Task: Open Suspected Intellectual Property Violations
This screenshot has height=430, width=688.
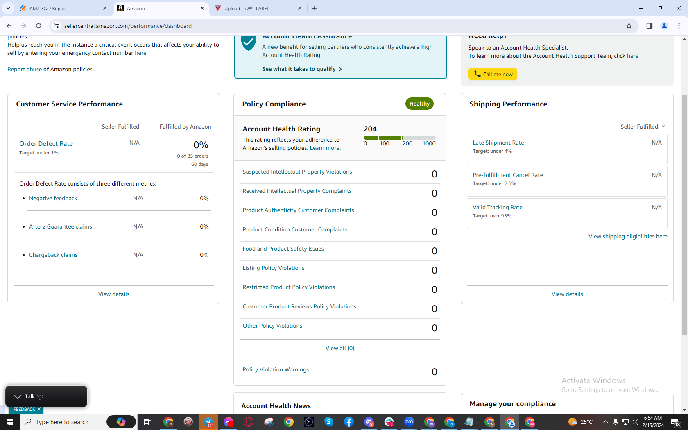Action: coord(297,172)
